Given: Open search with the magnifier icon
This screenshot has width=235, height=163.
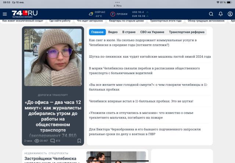Looking at the screenshot, I should (x=211, y=14).
